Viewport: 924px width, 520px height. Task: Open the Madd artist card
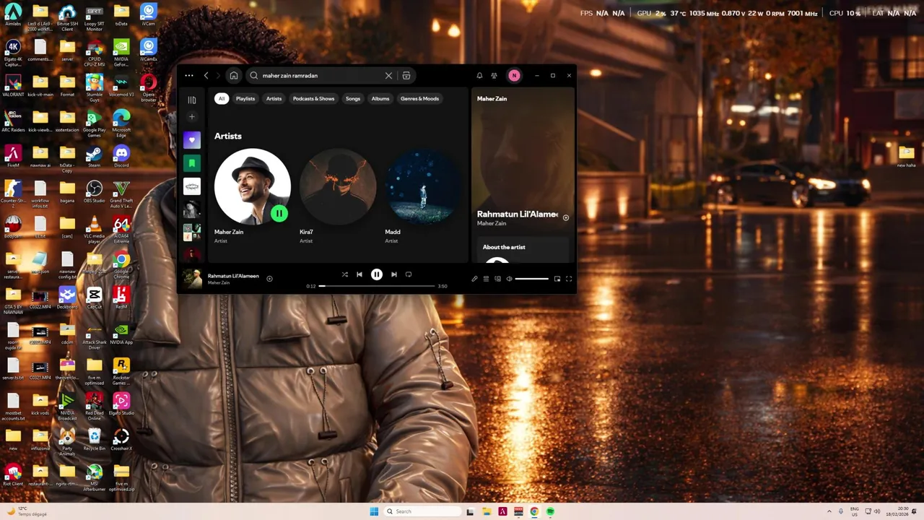[423, 196]
